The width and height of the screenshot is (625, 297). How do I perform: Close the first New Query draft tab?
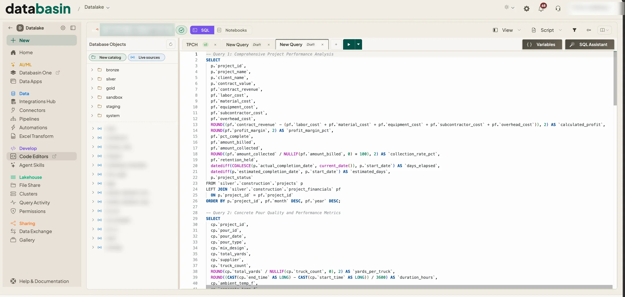(269, 45)
